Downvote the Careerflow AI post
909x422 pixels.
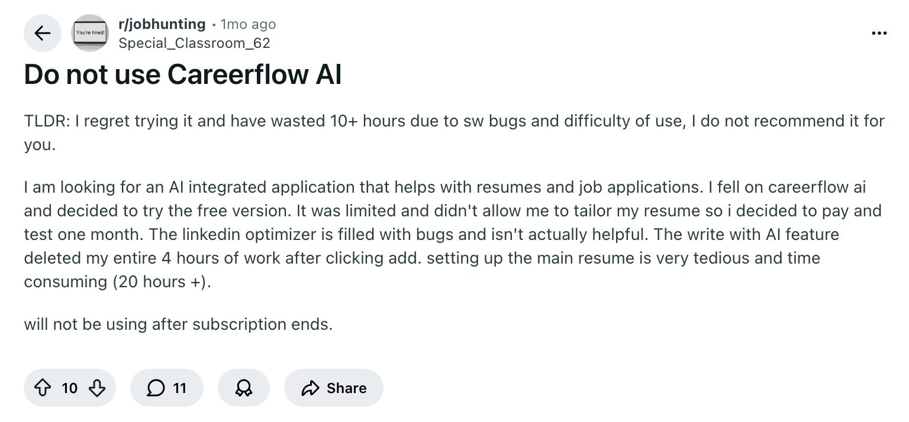pyautogui.click(x=96, y=388)
